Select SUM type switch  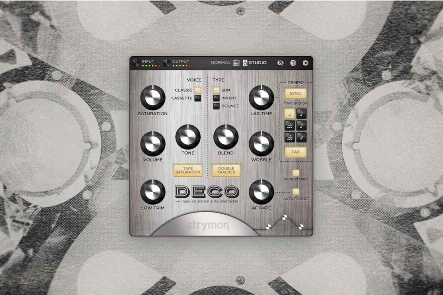pyautogui.click(x=216, y=90)
